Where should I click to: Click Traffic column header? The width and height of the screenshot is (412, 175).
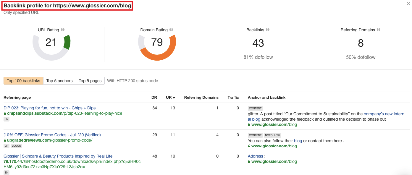pos(233,98)
